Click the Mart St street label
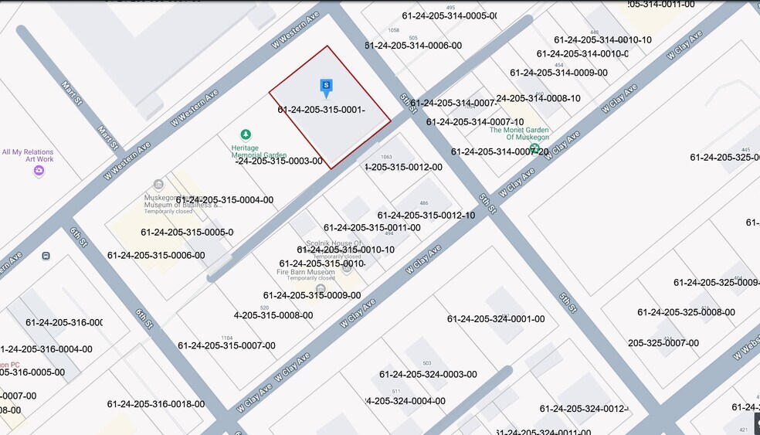 [x=106, y=128]
